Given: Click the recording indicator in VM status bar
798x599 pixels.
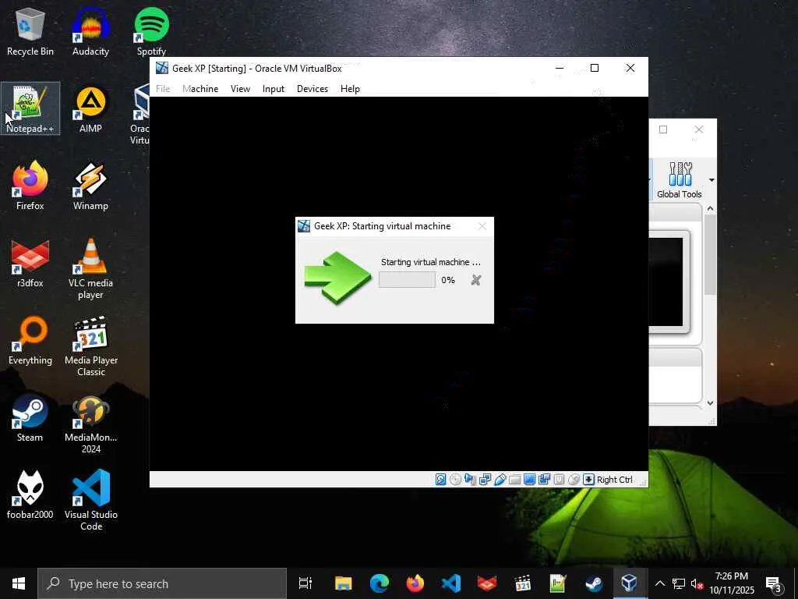Looking at the screenshot, I should [x=544, y=480].
